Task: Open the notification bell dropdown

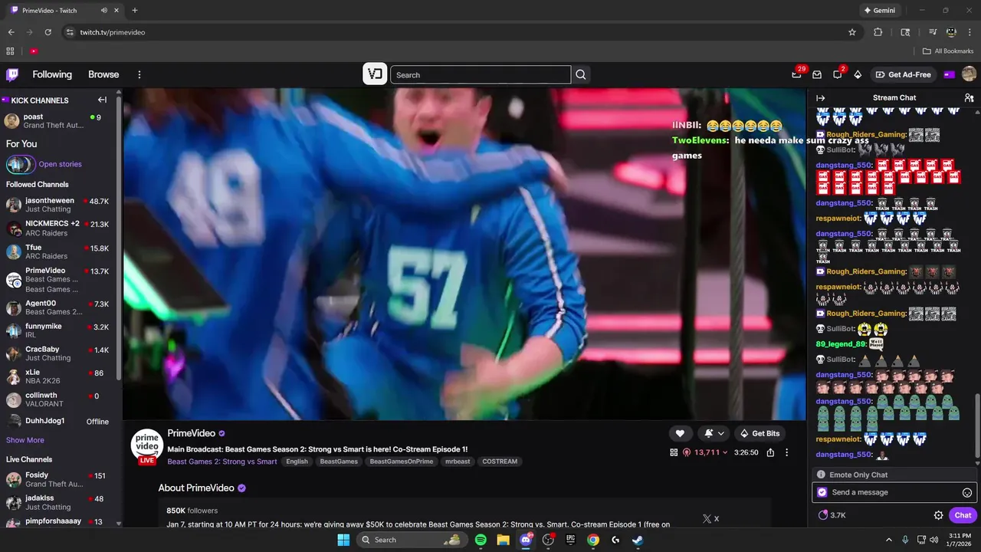Action: (714, 433)
